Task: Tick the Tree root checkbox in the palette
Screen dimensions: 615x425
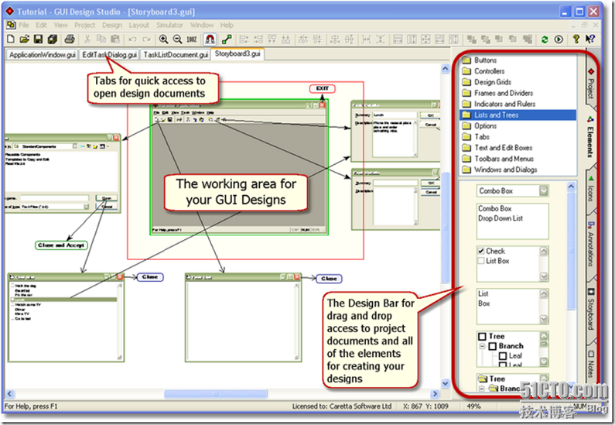Action: [482, 336]
